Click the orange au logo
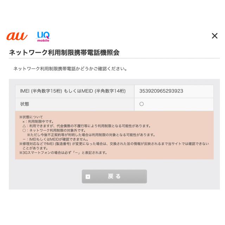225x225 pixels. pos(17,36)
